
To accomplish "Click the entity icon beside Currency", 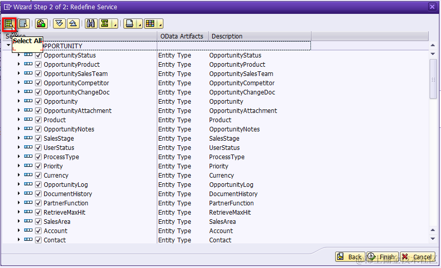I will (28, 175).
